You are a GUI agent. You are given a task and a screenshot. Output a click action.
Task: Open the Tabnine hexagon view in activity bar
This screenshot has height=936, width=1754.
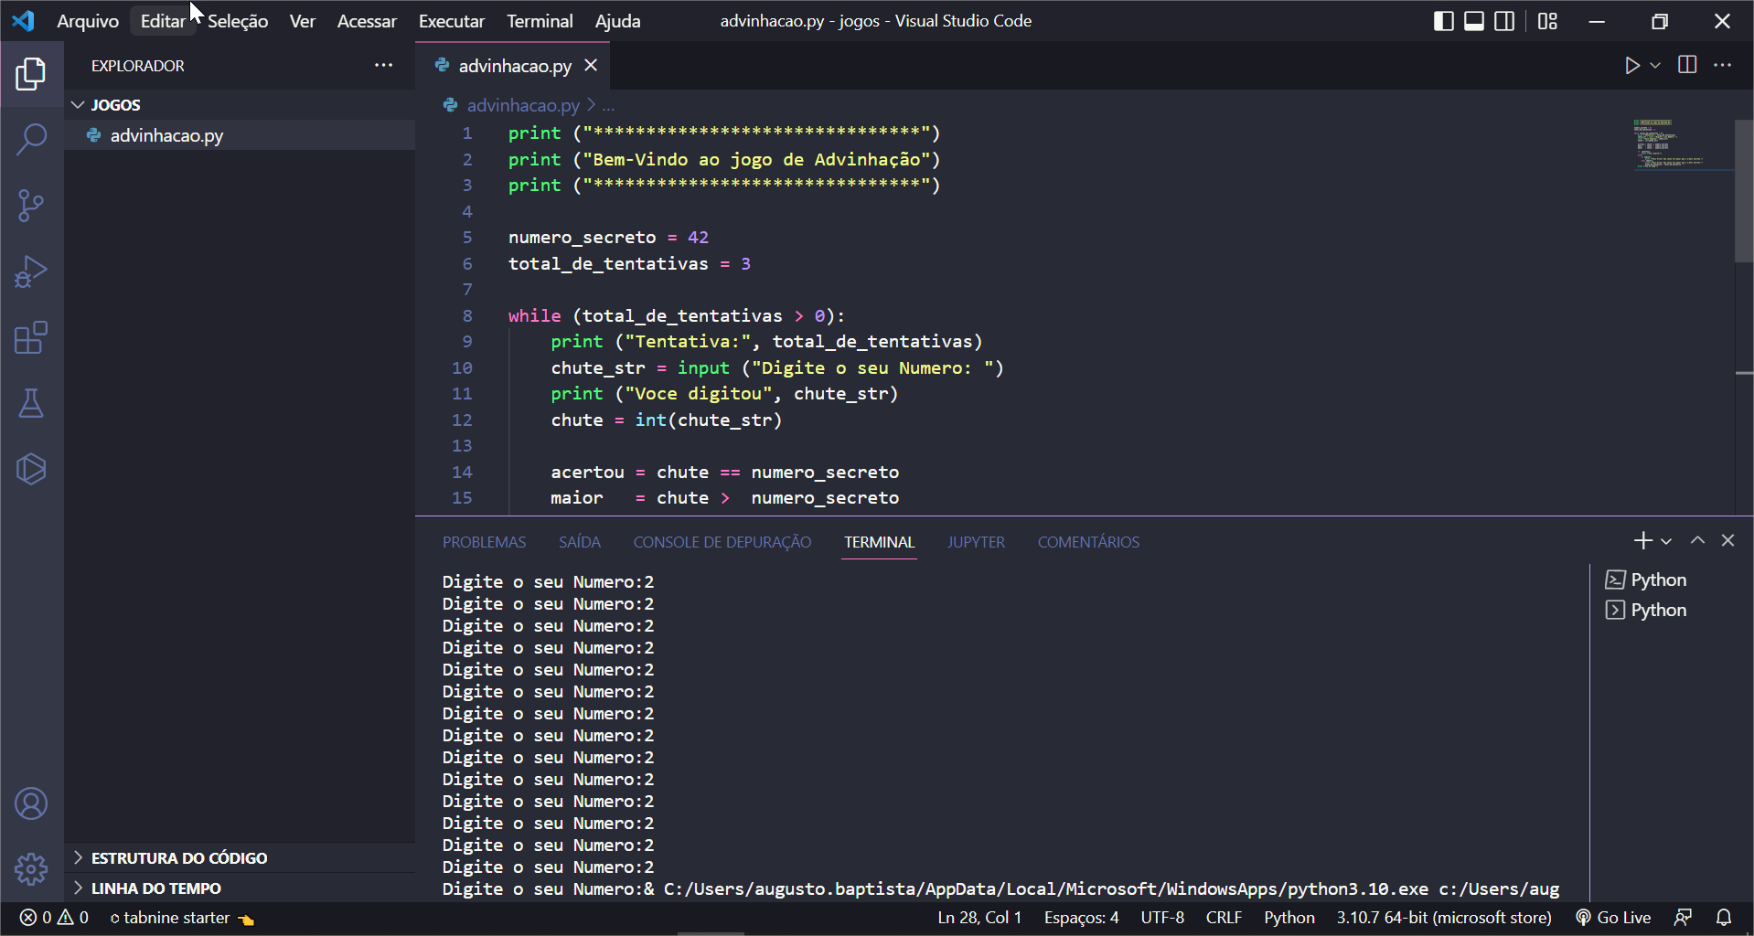point(31,469)
